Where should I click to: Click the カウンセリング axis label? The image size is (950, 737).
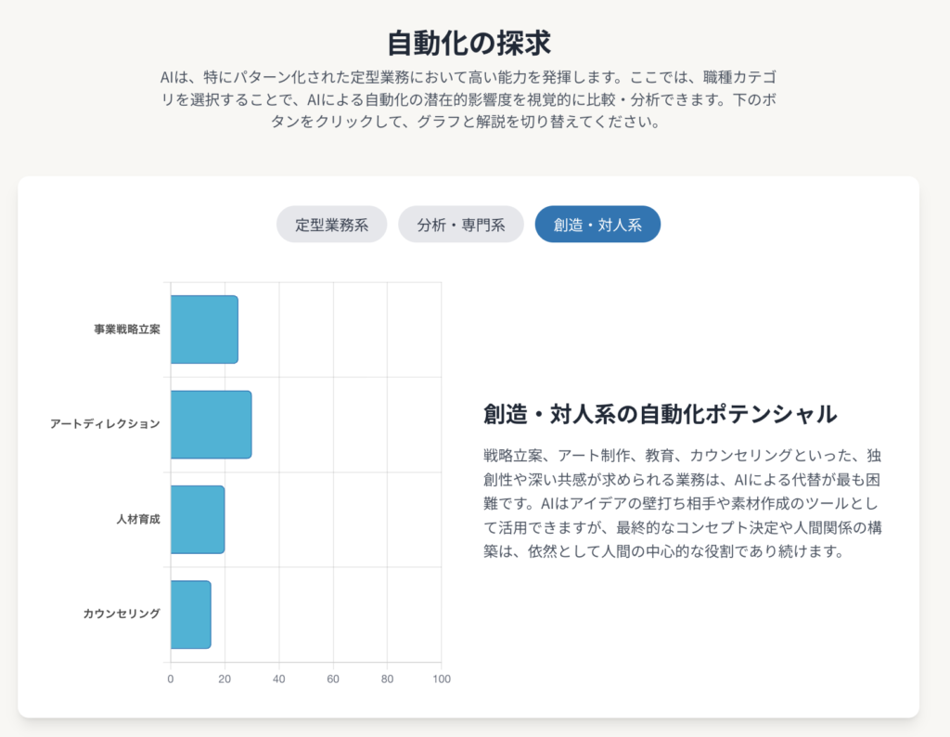121,614
